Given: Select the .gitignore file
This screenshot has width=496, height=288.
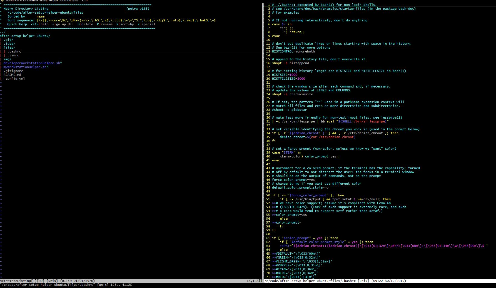Looking at the screenshot, I should (x=13, y=71).
